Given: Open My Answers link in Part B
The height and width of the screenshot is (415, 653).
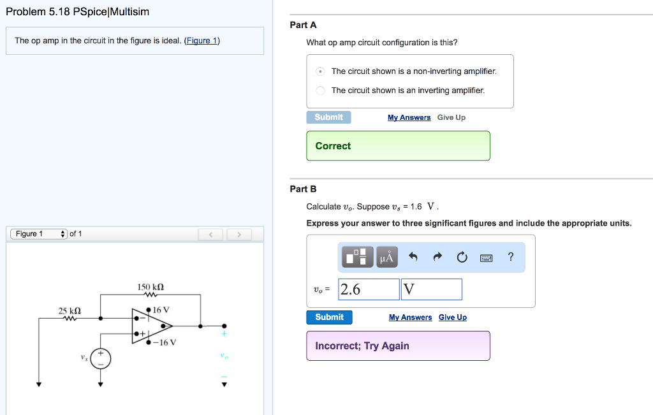Looking at the screenshot, I should pyautogui.click(x=410, y=317).
